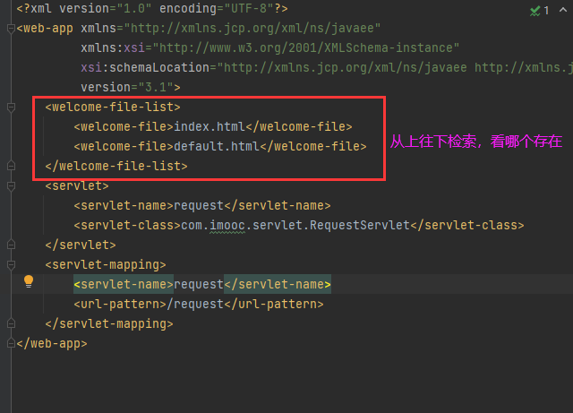
Task: Place cursor on default.html welcome file text
Action: coord(215,146)
